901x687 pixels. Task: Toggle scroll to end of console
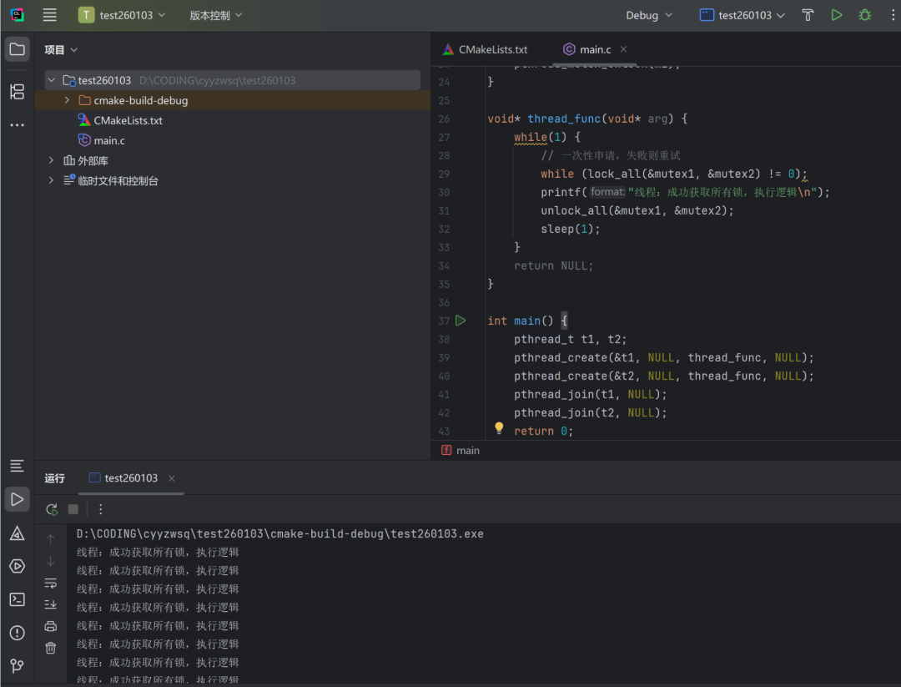coord(51,604)
